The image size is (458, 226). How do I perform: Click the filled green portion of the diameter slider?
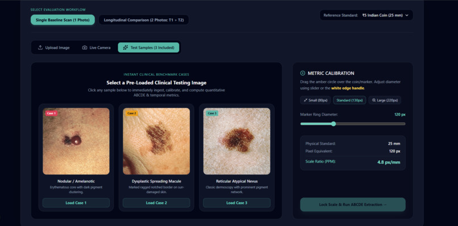point(316,124)
